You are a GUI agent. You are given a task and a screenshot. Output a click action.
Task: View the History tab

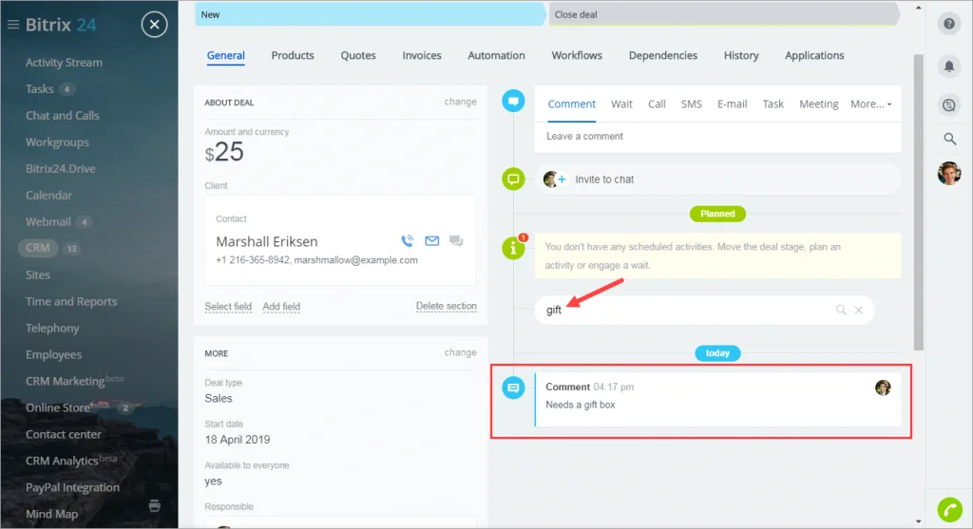click(x=741, y=55)
